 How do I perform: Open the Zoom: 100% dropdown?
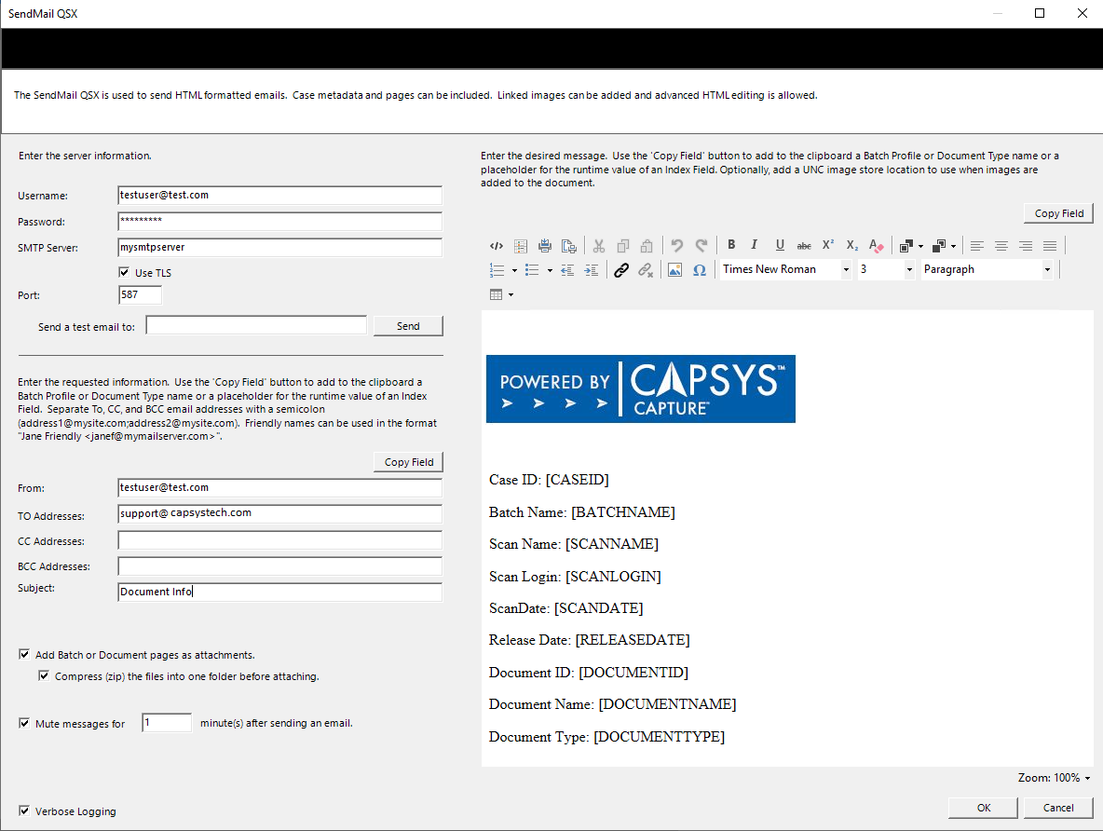(x=1054, y=778)
